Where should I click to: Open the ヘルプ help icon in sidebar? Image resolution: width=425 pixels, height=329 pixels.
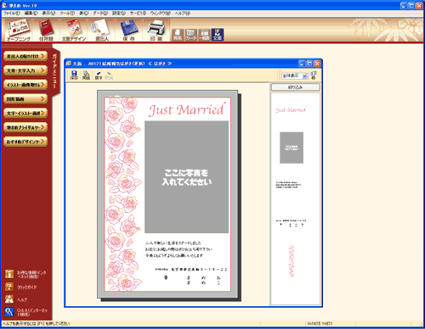9,299
